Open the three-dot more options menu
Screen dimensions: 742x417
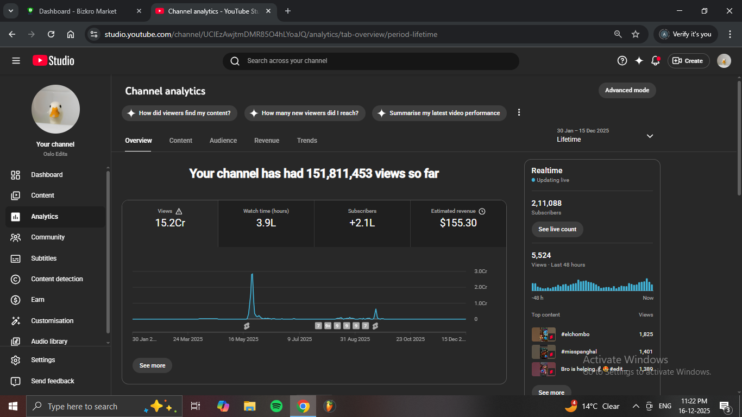coord(519,112)
